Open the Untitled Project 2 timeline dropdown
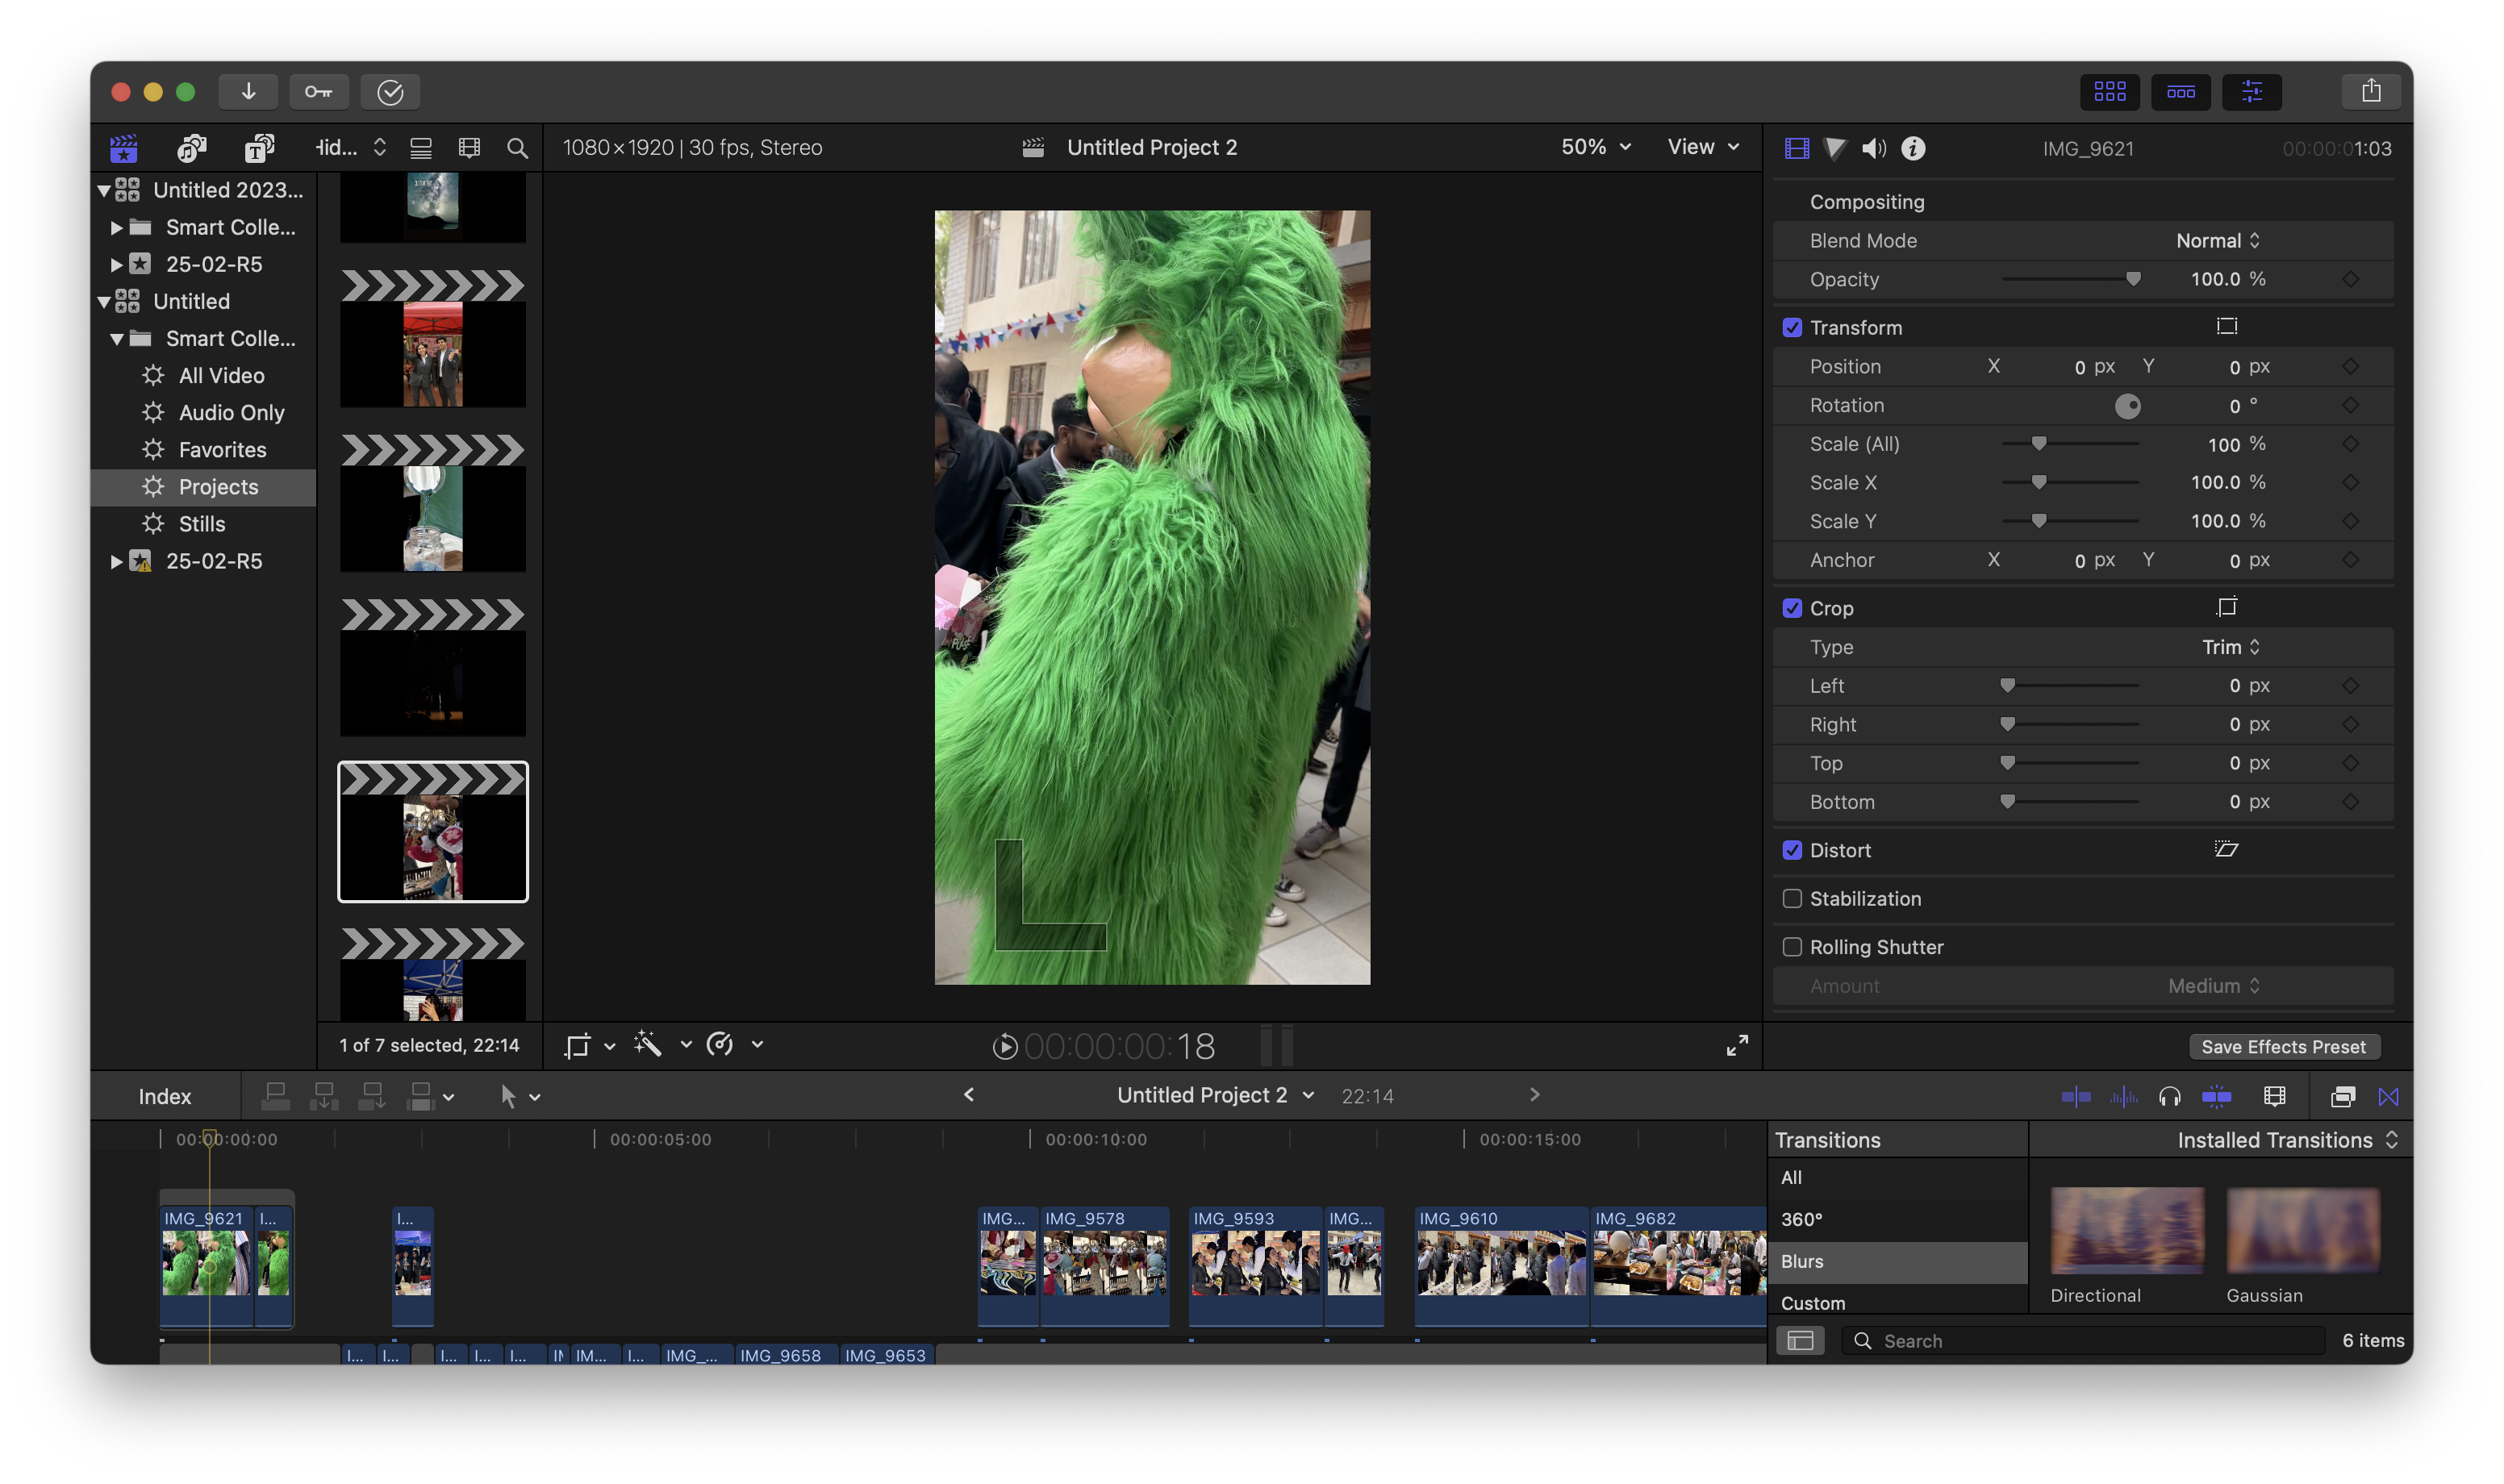This screenshot has width=2504, height=1484. click(x=1215, y=1095)
